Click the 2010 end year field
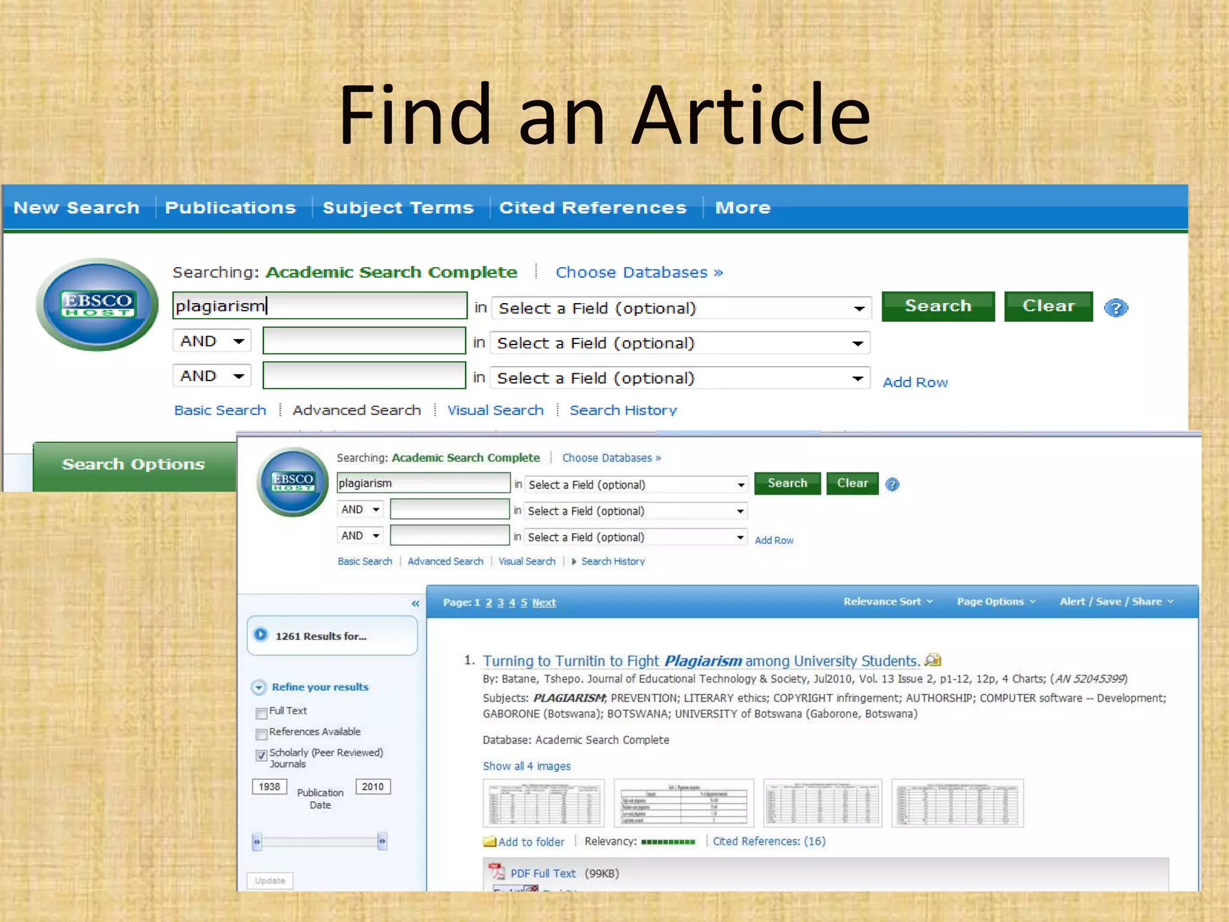 point(373,786)
